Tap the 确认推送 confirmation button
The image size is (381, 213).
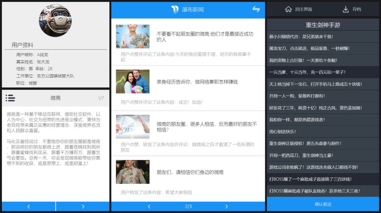pos(323,204)
